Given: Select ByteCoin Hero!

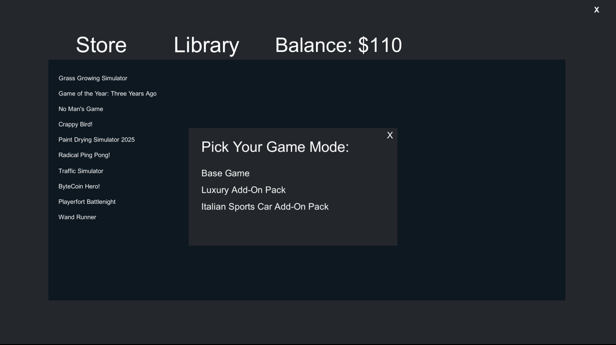Looking at the screenshot, I should [x=79, y=186].
